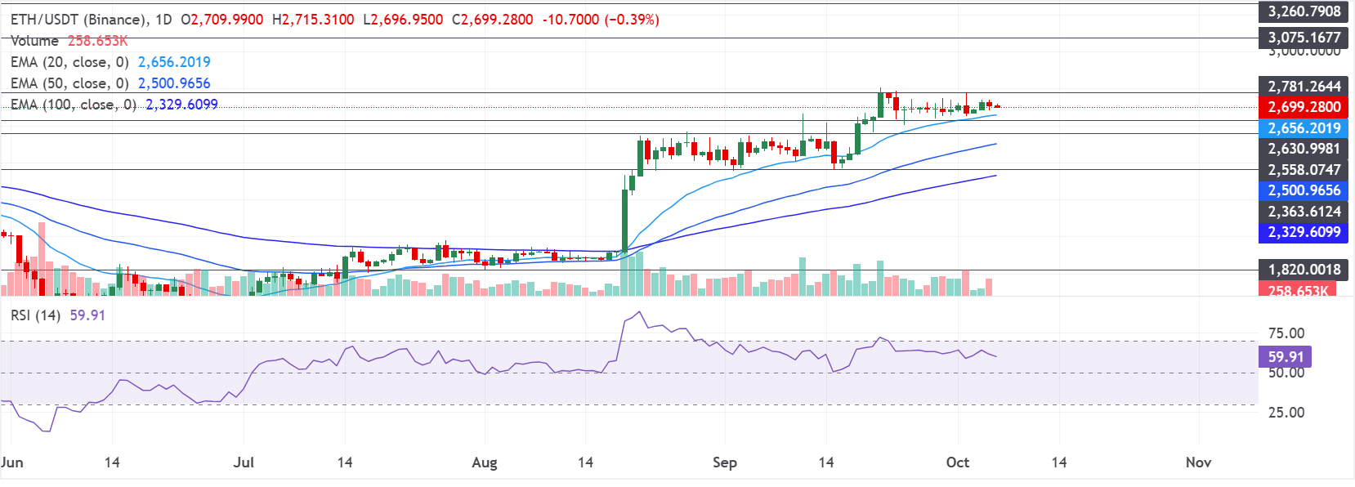Viewport: 1355px width, 487px height.
Task: Click the EMA 50 value 2,500.9656 in legend
Action: click(174, 83)
